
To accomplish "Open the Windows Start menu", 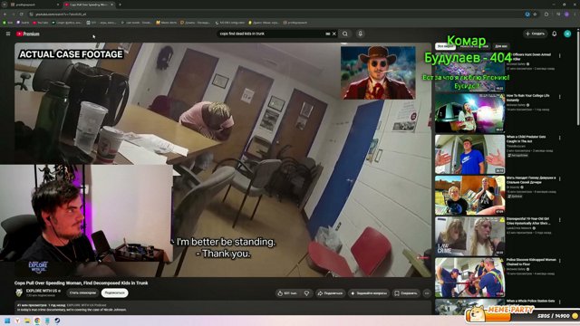I will coord(7,321).
